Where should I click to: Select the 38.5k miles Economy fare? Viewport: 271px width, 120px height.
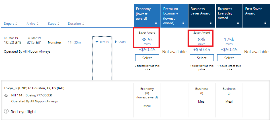pyautogui.click(x=147, y=58)
